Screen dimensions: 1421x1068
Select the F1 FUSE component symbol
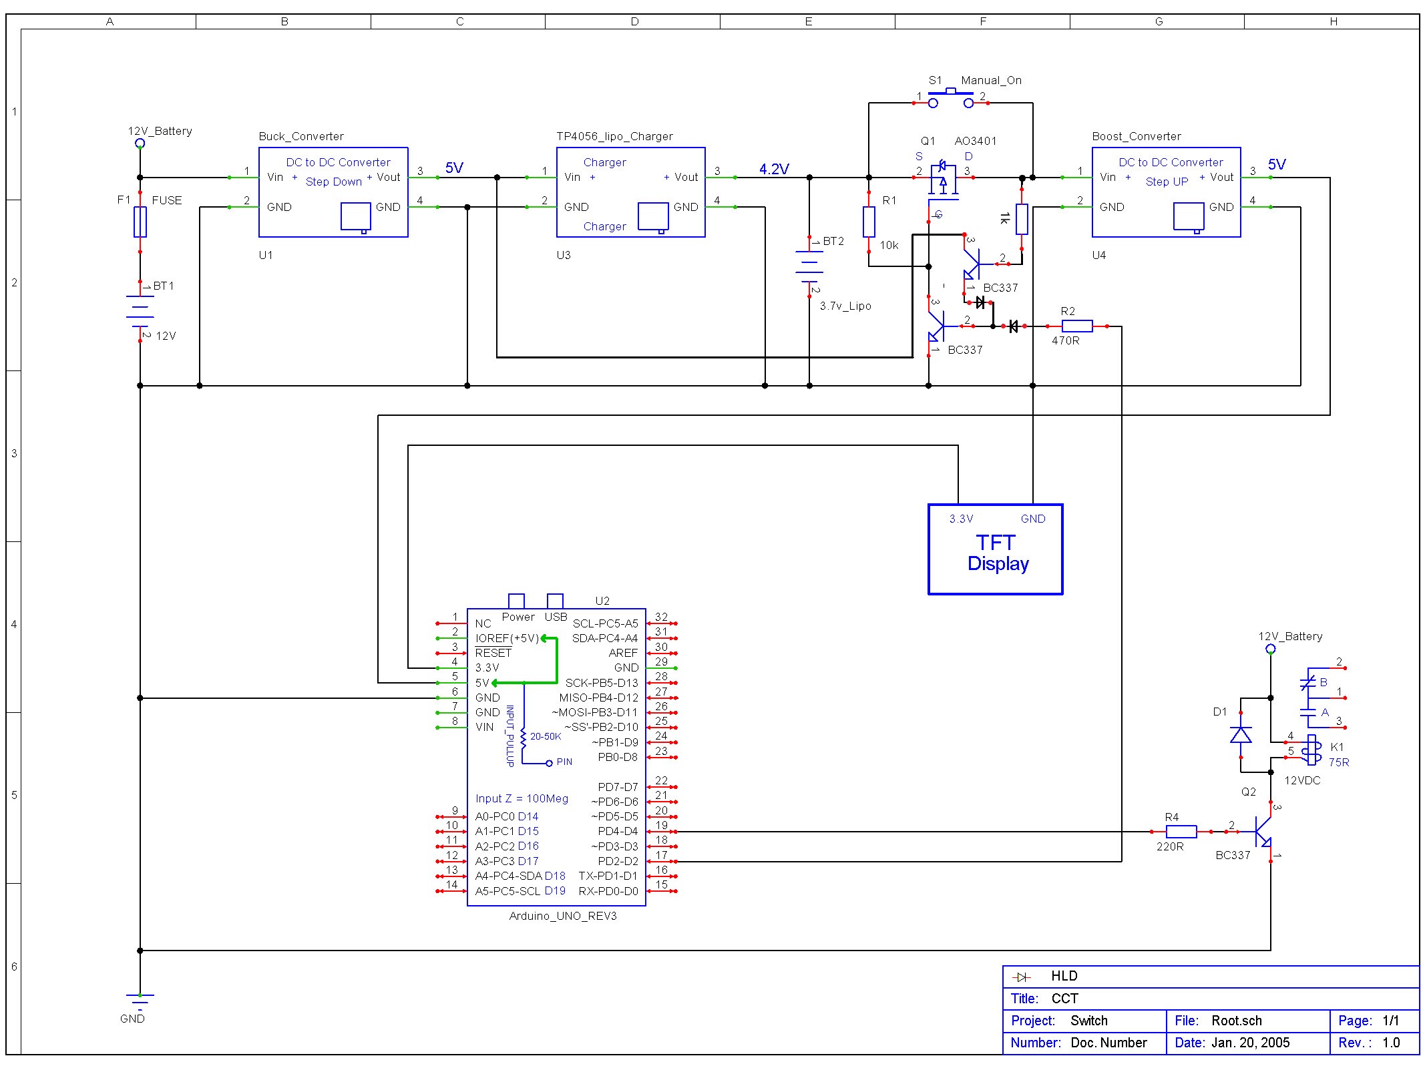[140, 222]
